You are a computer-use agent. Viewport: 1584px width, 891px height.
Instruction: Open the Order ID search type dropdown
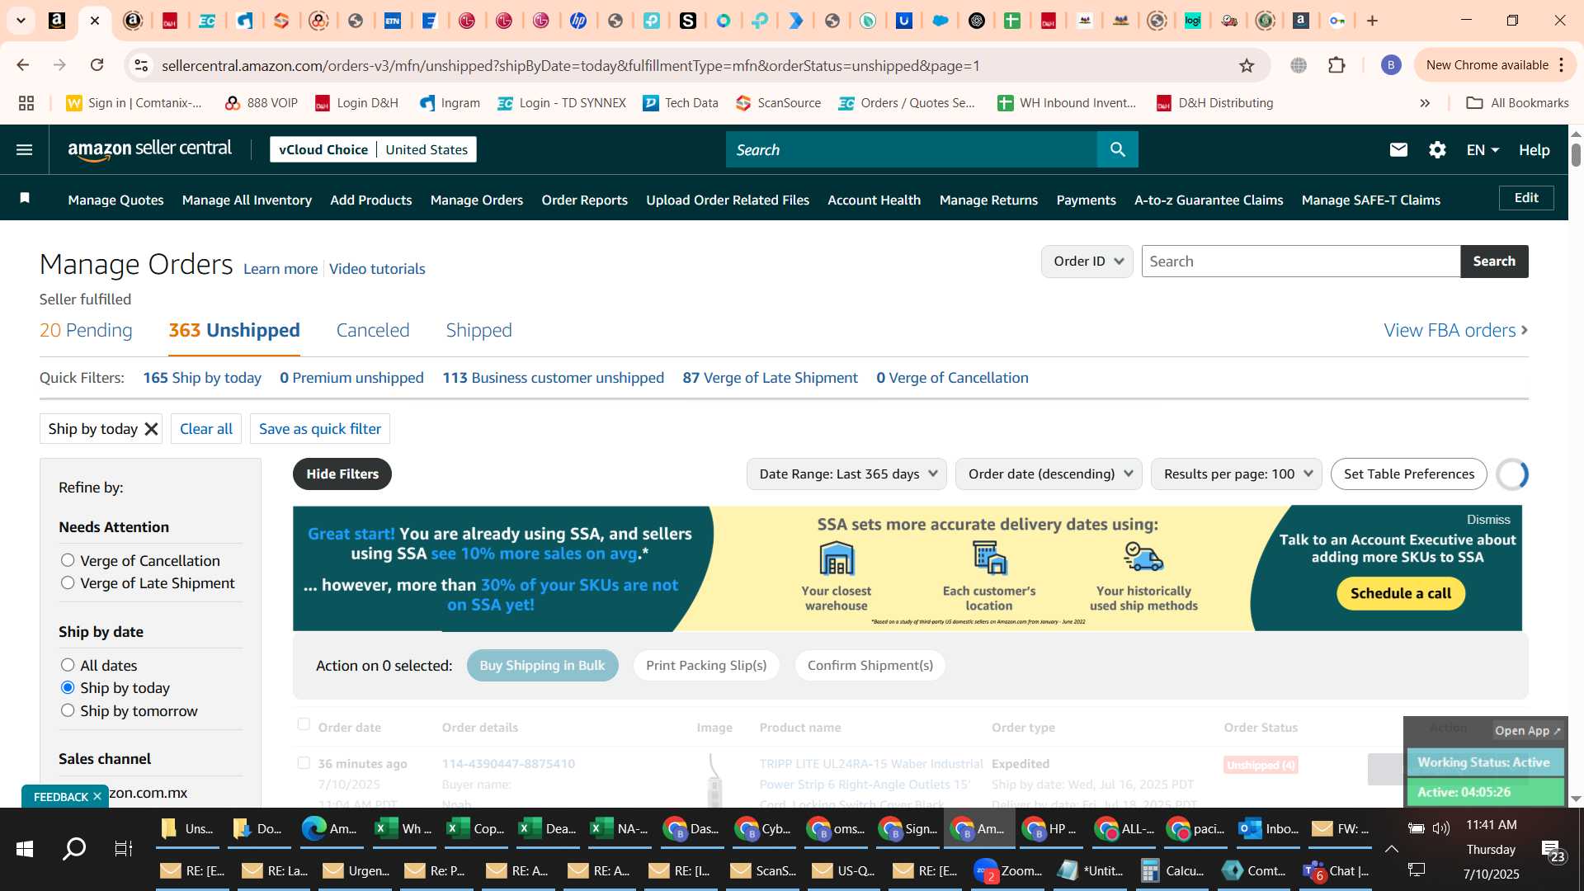coord(1087,262)
